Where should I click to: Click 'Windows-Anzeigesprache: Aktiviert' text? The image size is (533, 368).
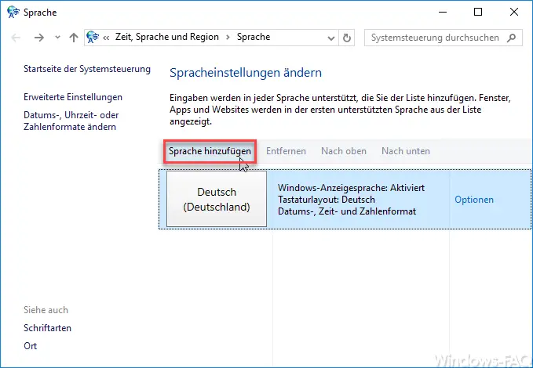[351, 188]
